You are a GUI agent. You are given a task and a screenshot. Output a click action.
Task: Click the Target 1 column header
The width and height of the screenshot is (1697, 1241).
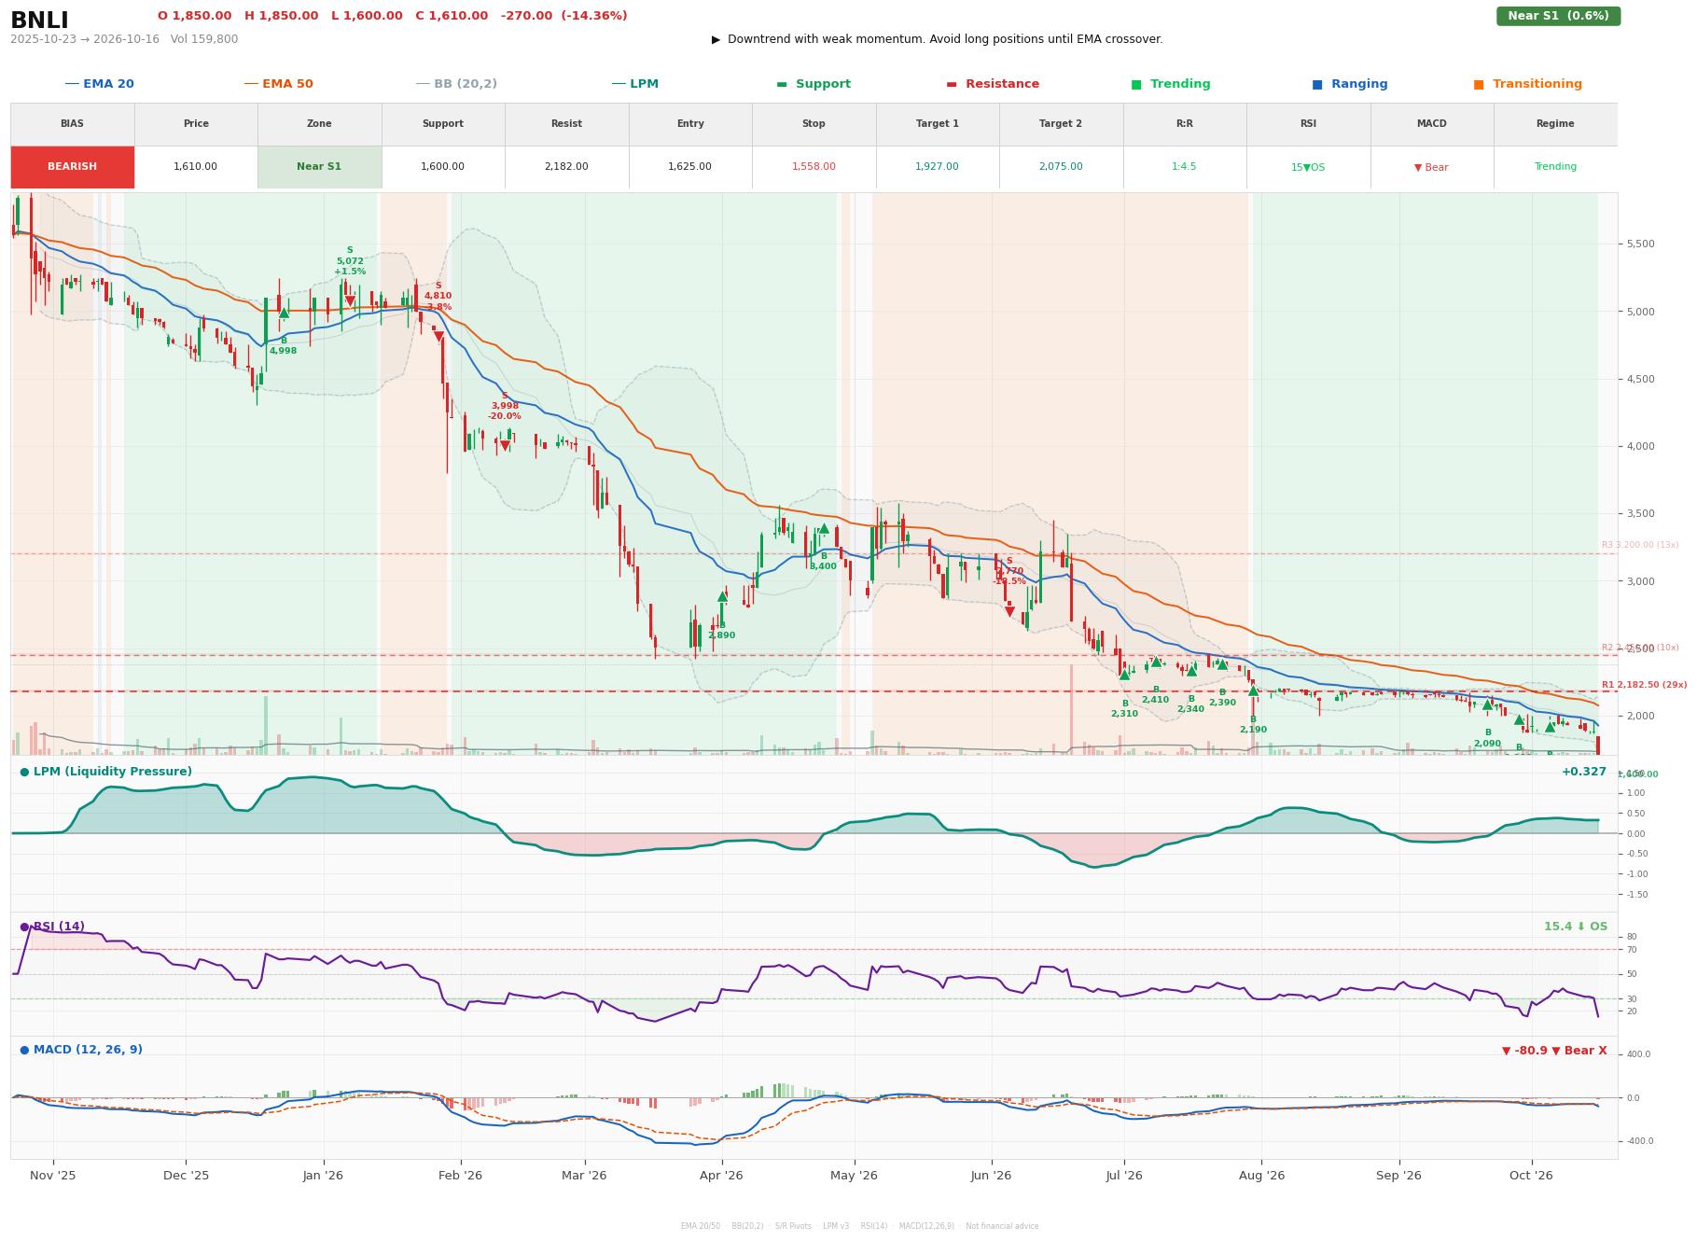click(x=937, y=124)
